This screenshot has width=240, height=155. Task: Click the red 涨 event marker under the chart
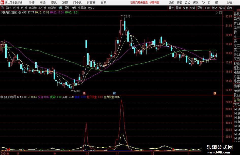coord(84,93)
